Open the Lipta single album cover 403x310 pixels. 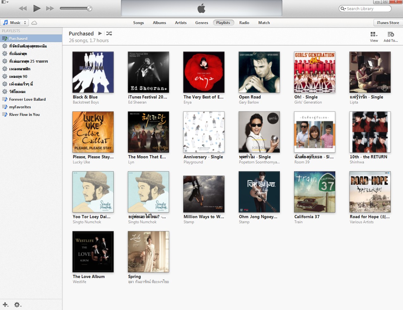pyautogui.click(x=370, y=72)
